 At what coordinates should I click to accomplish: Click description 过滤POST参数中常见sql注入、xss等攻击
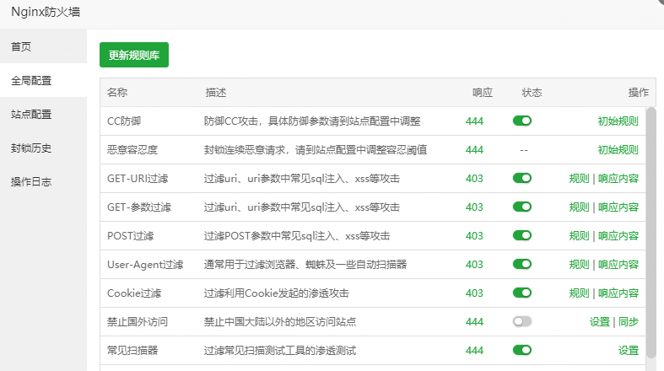(x=297, y=235)
